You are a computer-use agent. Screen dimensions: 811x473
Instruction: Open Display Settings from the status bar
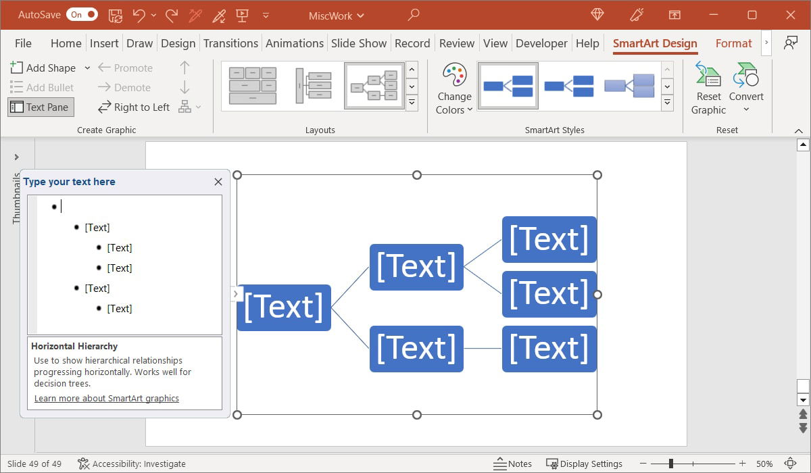(585, 464)
